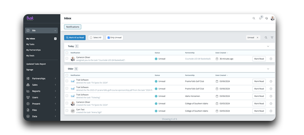Click the help support icon in the header
Image resolution: width=304 pixels, height=135 pixels.
pos(267,19)
